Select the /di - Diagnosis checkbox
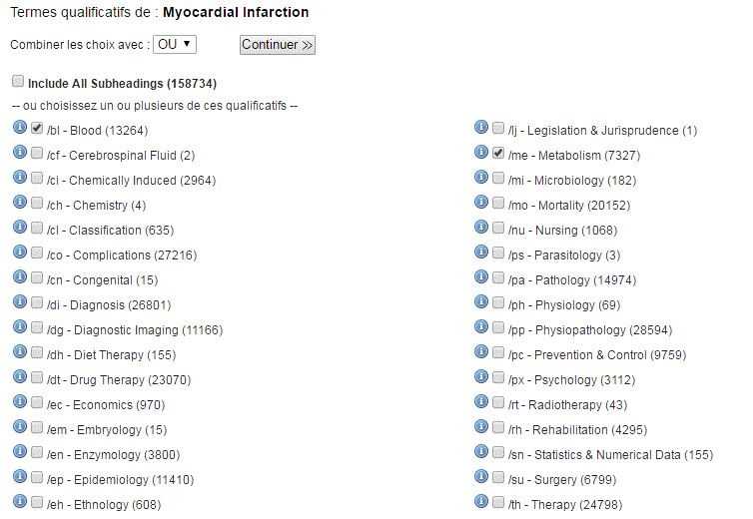The height and width of the screenshot is (519, 753). [37, 303]
